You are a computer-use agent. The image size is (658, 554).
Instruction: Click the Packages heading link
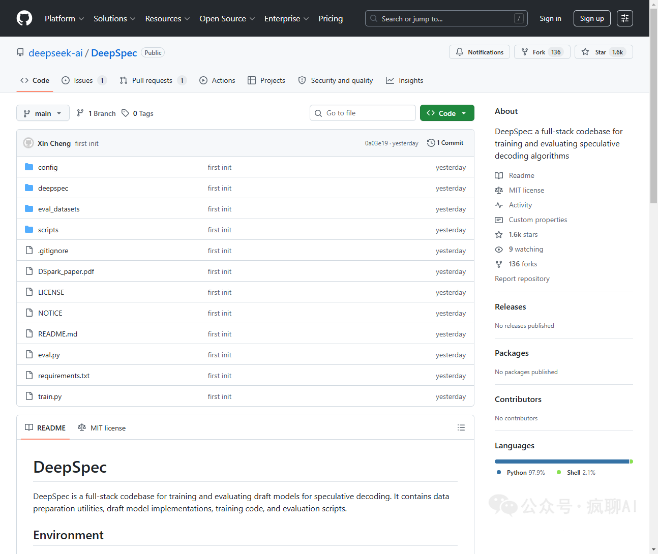pos(512,353)
